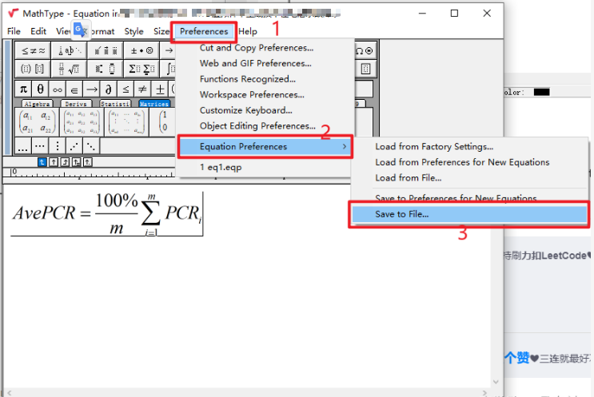Image resolution: width=594 pixels, height=397 pixels.
Task: Open the Help menu
Action: pyautogui.click(x=248, y=31)
